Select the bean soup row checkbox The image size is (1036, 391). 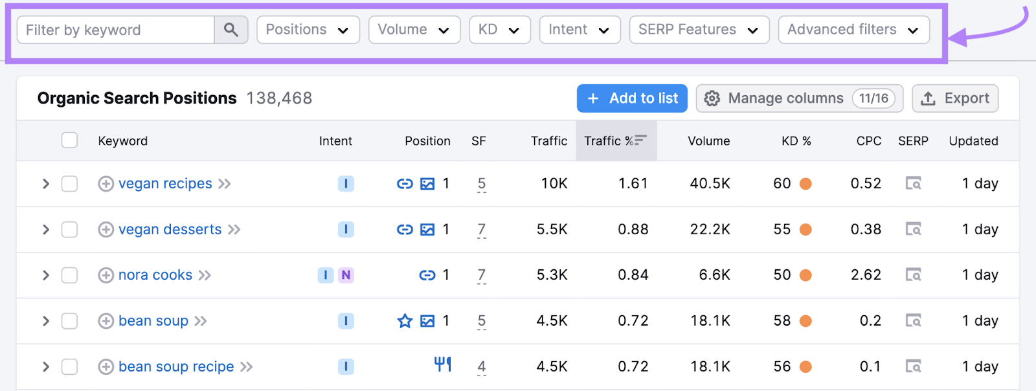69,321
